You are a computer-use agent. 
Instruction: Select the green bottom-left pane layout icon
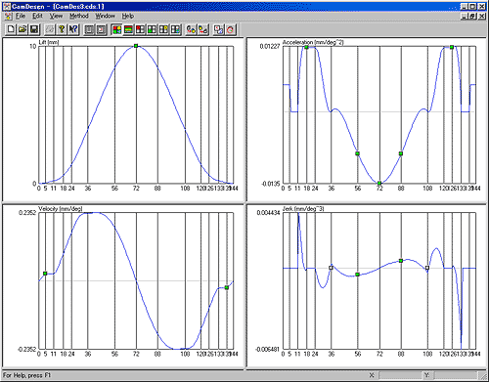(152, 29)
